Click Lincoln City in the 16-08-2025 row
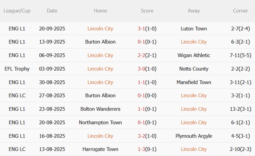255x156 pixels. pyautogui.click(x=100, y=136)
